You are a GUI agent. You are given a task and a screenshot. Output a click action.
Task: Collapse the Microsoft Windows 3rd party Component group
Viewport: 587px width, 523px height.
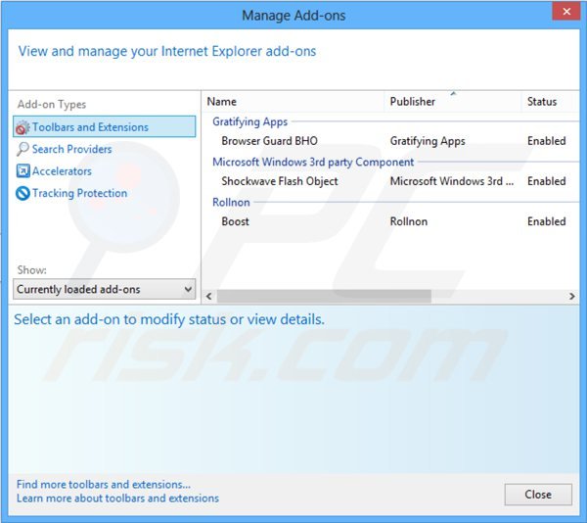[x=313, y=163]
